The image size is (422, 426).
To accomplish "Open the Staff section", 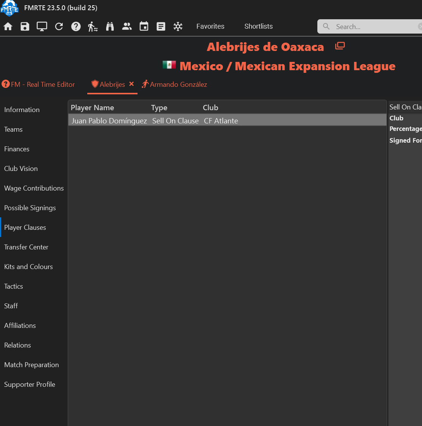I will [11, 306].
